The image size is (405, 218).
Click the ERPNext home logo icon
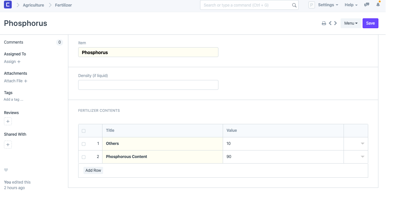point(8,5)
